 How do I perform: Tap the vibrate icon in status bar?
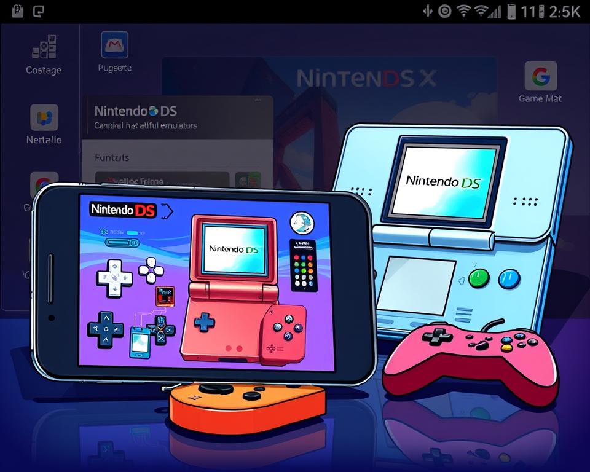428,11
